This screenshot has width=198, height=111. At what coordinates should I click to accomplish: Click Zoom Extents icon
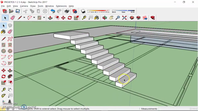click(124, 18)
